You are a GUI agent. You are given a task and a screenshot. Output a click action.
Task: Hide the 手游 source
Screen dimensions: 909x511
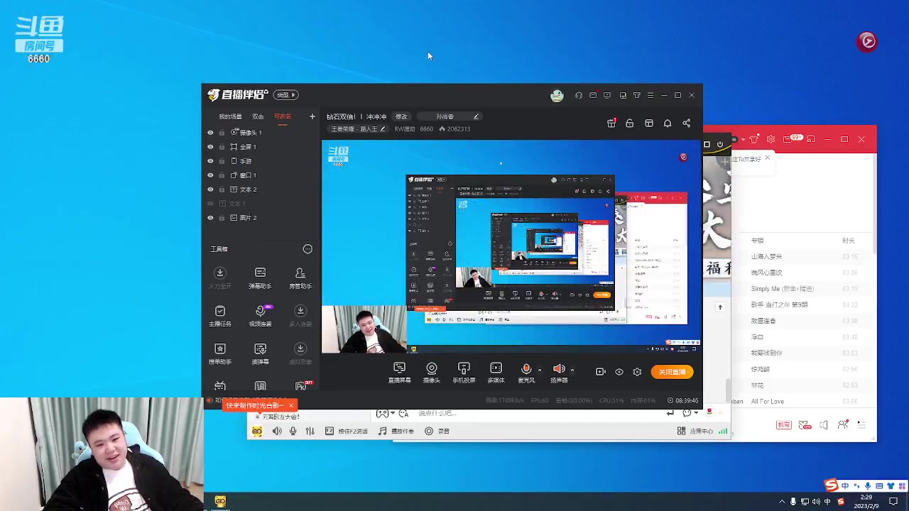tap(210, 161)
